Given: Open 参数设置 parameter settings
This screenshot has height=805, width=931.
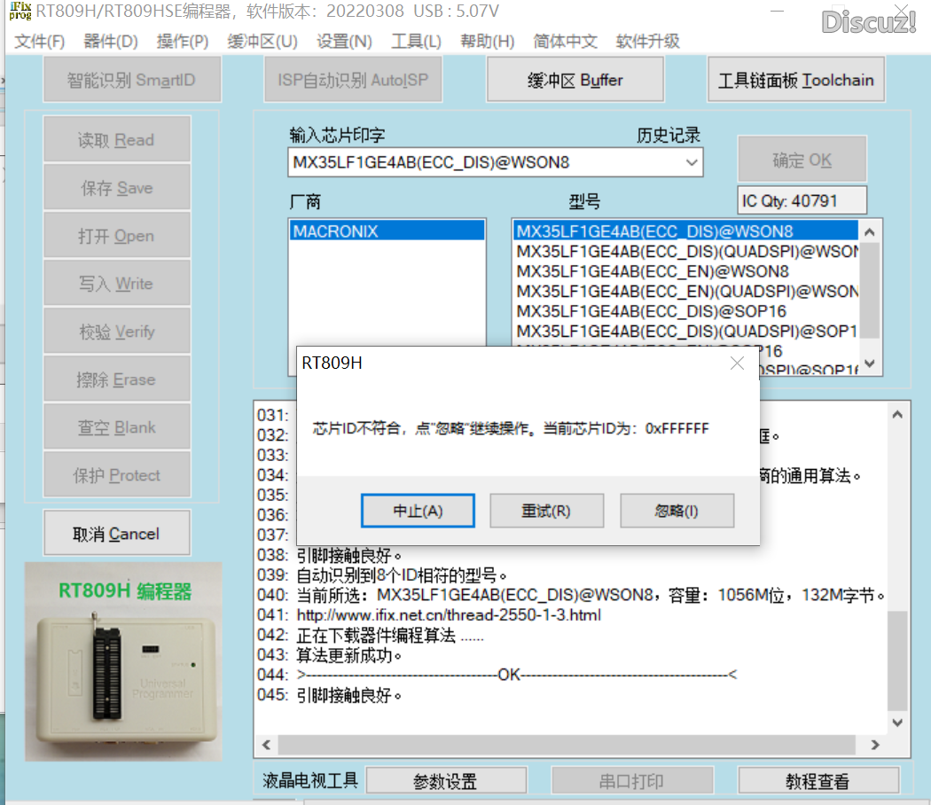Looking at the screenshot, I should [446, 780].
